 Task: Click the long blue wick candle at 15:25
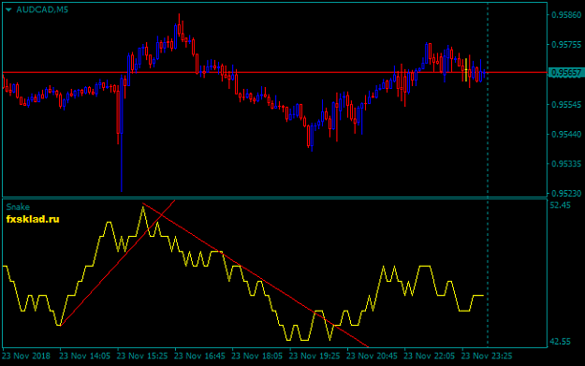[x=122, y=133]
